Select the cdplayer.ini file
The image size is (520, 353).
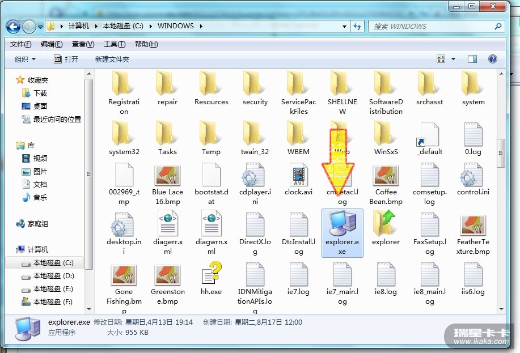pyautogui.click(x=255, y=184)
